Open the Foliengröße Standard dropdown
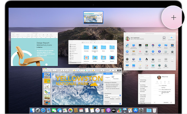This screenshot has width=187, height=114. (112, 103)
